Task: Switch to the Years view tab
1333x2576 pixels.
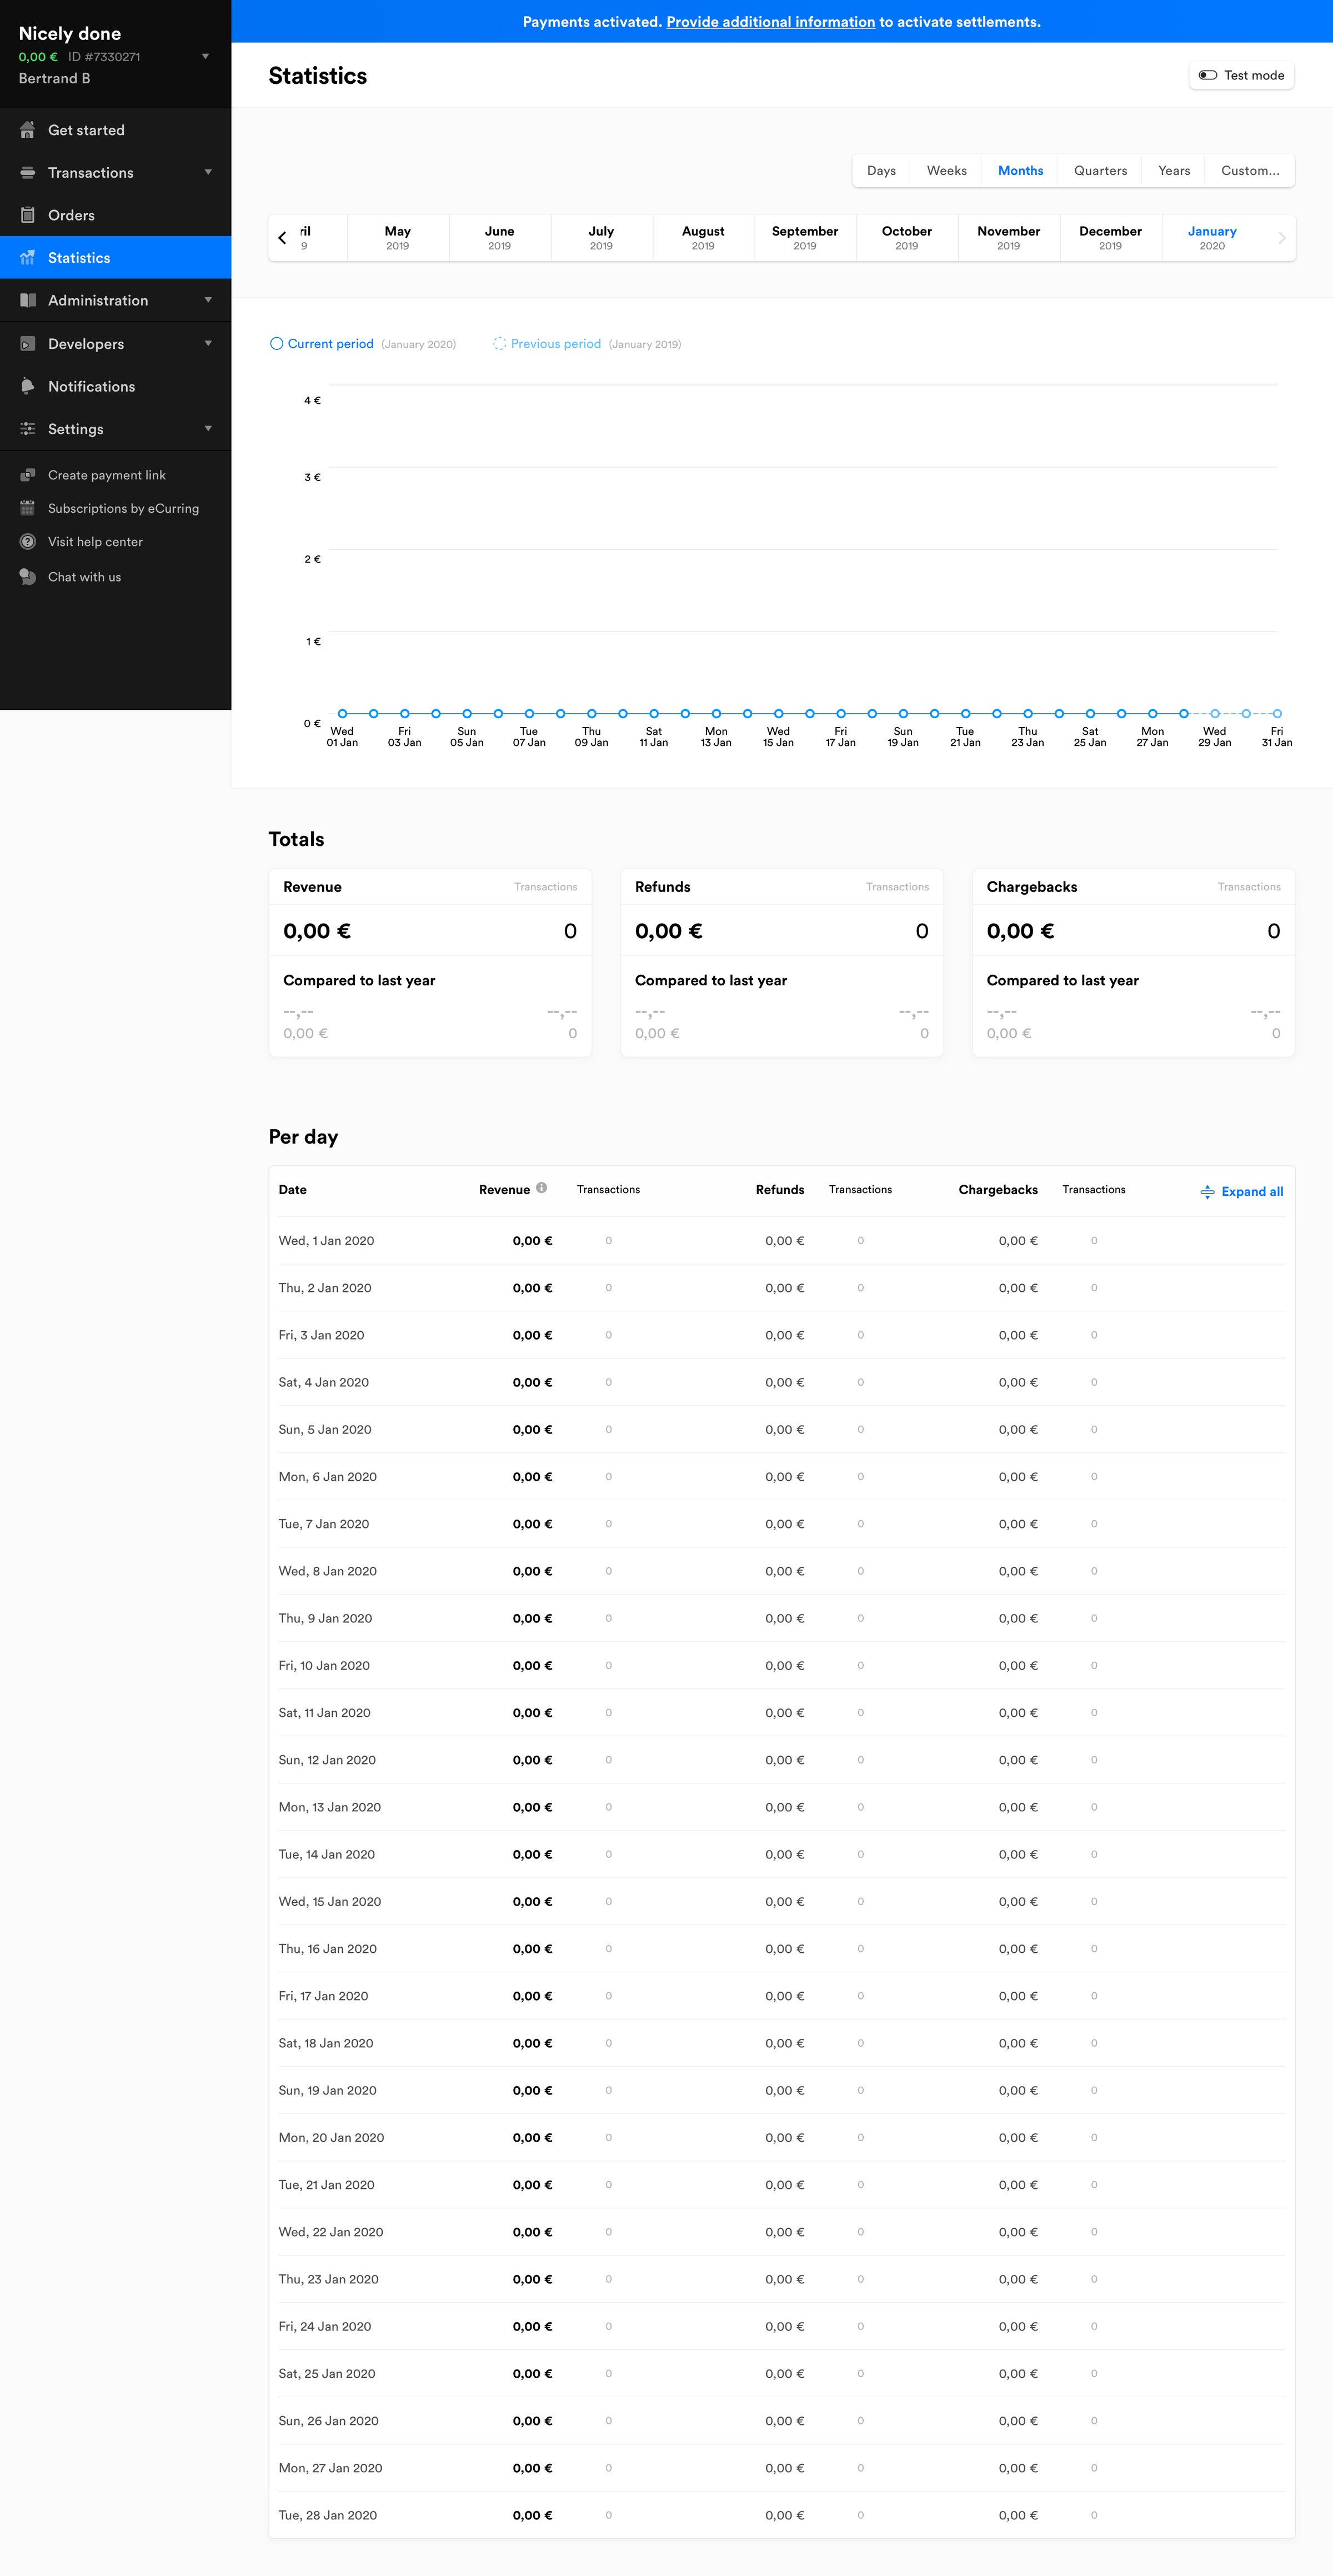Action: click(1174, 171)
